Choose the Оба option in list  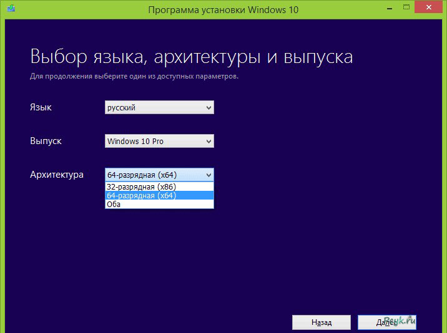(159, 205)
